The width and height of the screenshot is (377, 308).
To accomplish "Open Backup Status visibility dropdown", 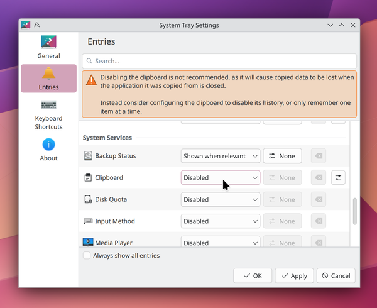I will (220, 156).
